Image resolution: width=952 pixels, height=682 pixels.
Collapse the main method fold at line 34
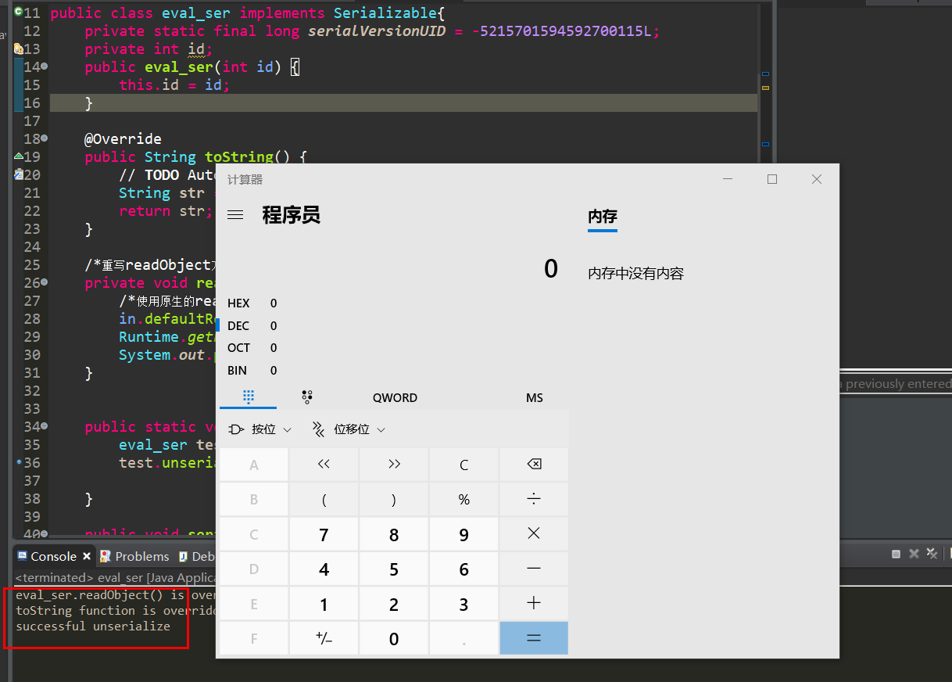[x=44, y=427]
